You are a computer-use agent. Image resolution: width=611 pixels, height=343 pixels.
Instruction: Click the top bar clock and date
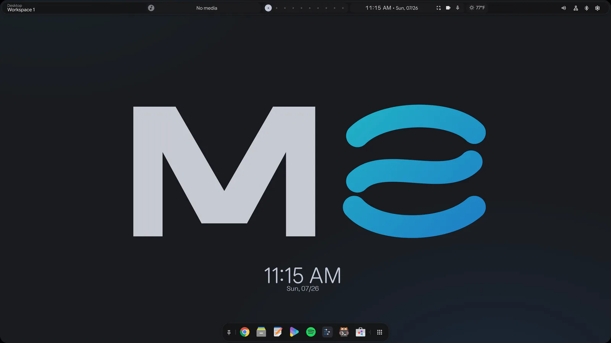tap(391, 8)
